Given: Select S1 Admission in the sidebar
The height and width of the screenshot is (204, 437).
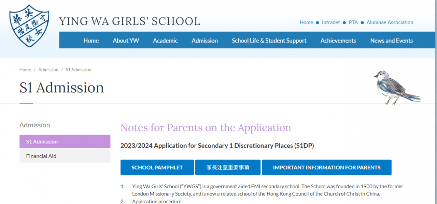Looking at the screenshot, I should 65,142.
